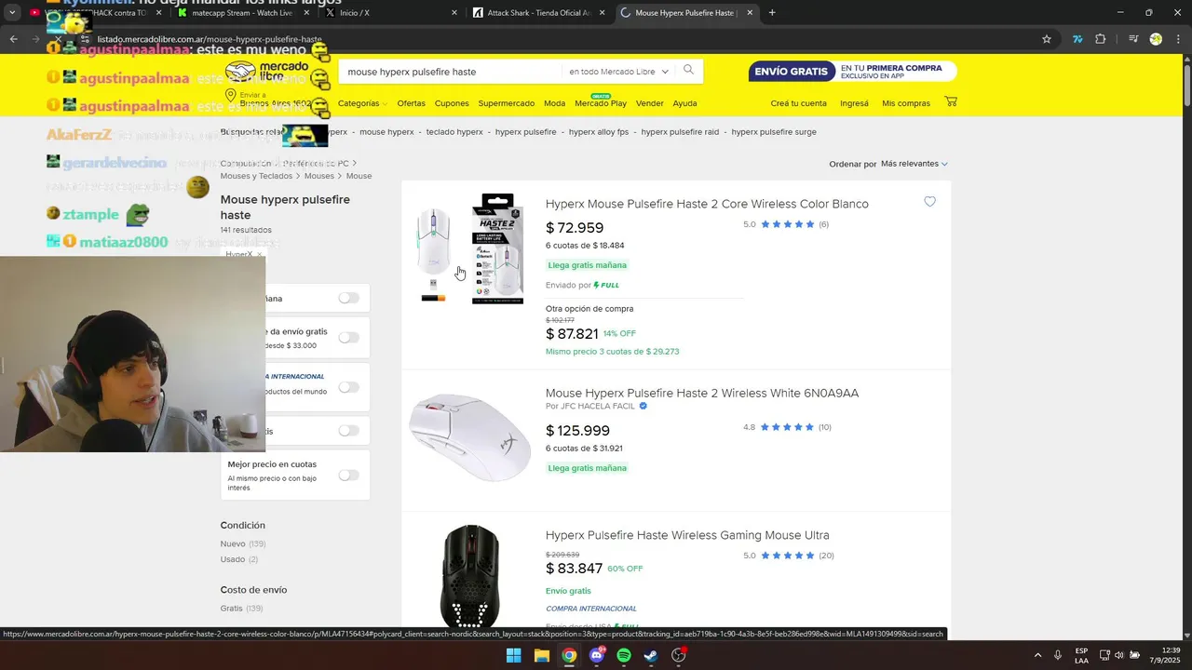Open Discord from taskbar
Screen dimensions: 1192x670
pyautogui.click(x=597, y=655)
